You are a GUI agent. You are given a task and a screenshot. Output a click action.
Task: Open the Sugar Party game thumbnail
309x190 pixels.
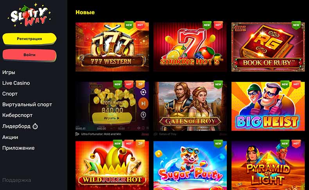(190, 166)
